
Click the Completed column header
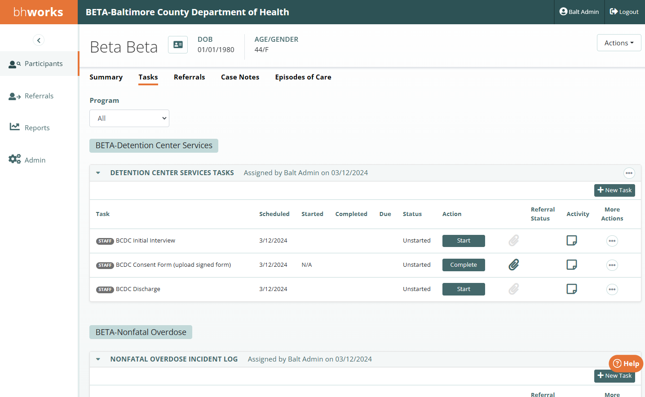[x=351, y=214]
